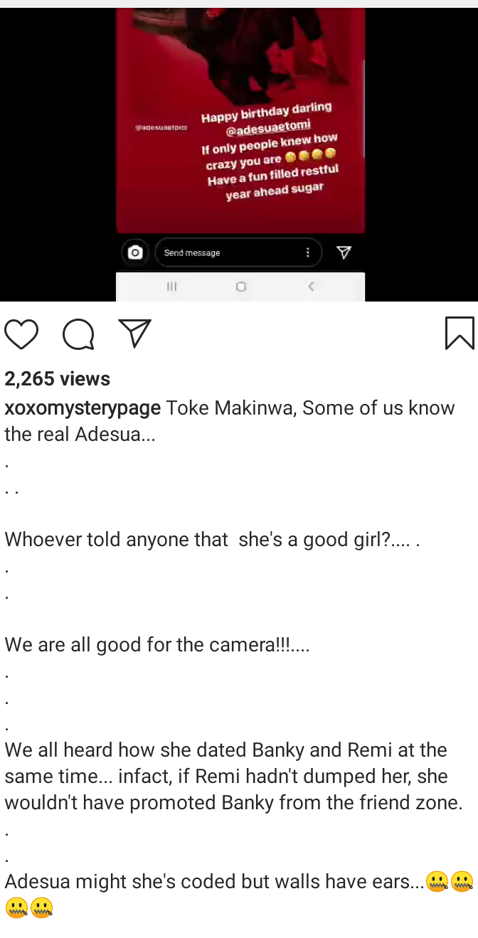Tap the camera icon beside Send message
Image resolution: width=478 pixels, height=938 pixels.
pyautogui.click(x=135, y=252)
